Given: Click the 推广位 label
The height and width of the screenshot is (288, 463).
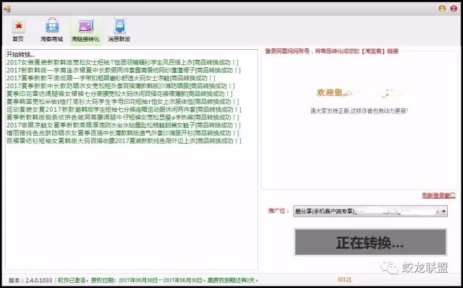Looking at the screenshot, I should [278, 211].
